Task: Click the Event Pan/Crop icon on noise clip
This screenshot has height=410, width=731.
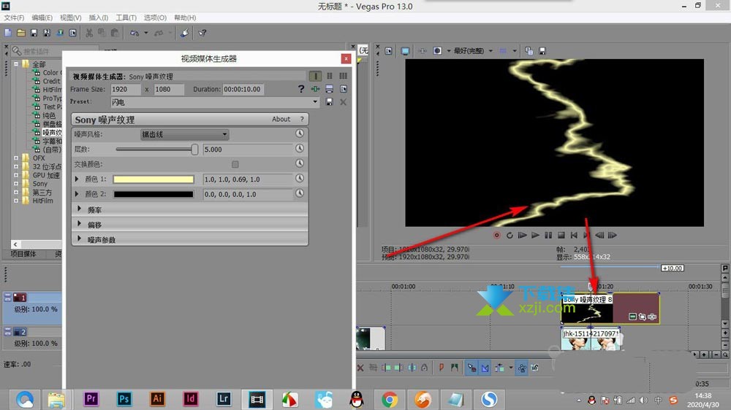Action: pyautogui.click(x=642, y=317)
